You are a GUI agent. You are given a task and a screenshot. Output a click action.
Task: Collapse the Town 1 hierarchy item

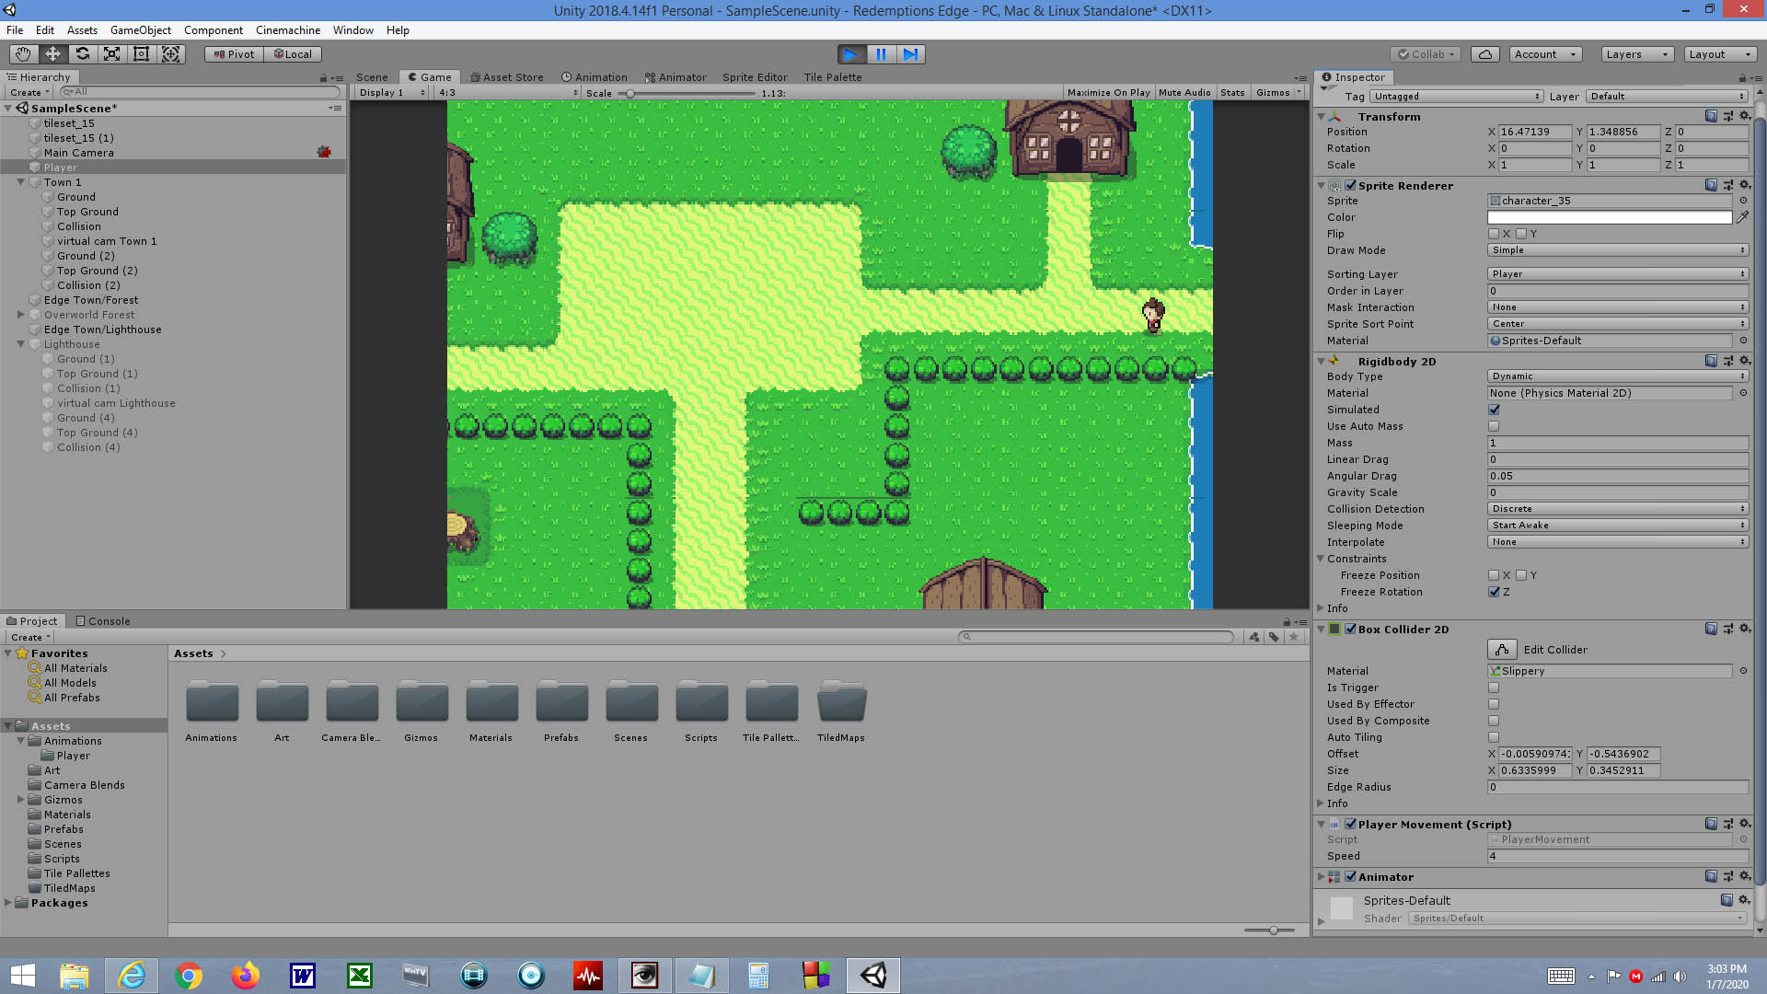pyautogui.click(x=20, y=182)
